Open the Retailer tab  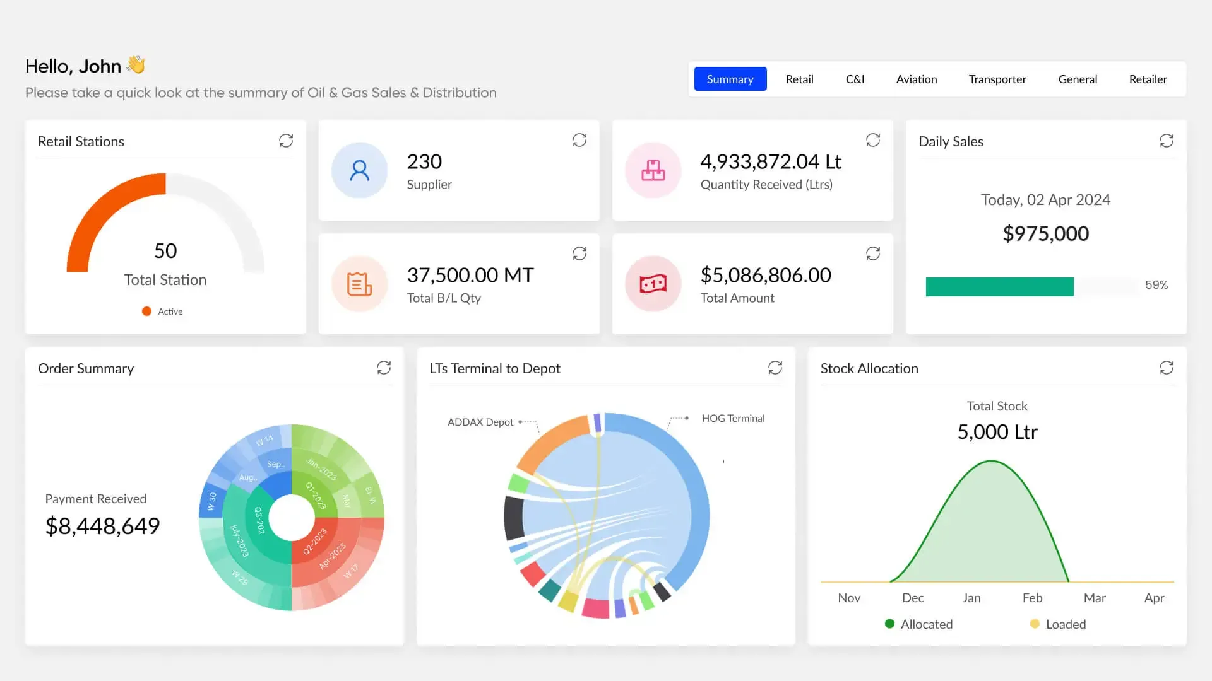click(x=1148, y=79)
